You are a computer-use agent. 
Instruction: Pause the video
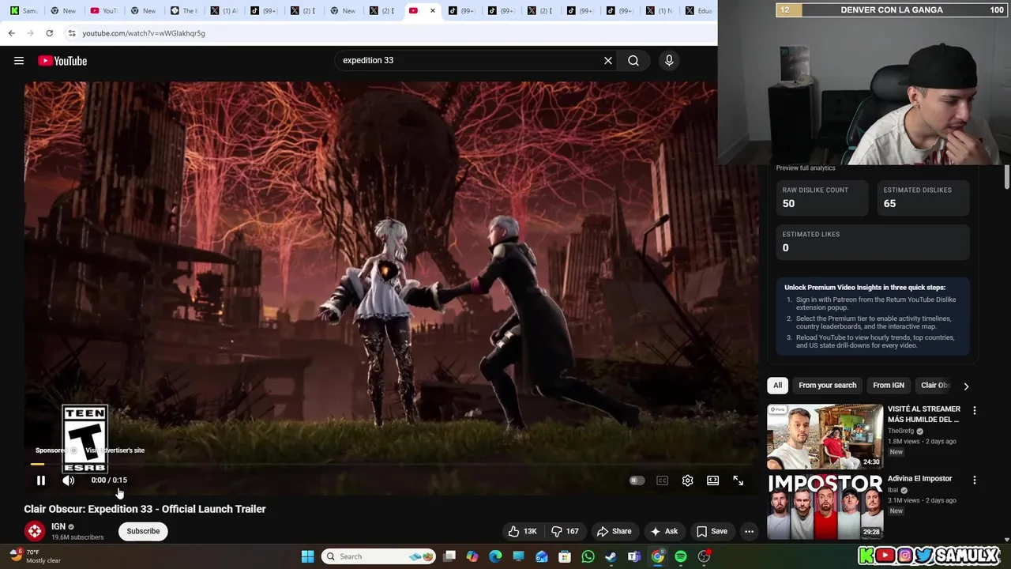[41, 480]
